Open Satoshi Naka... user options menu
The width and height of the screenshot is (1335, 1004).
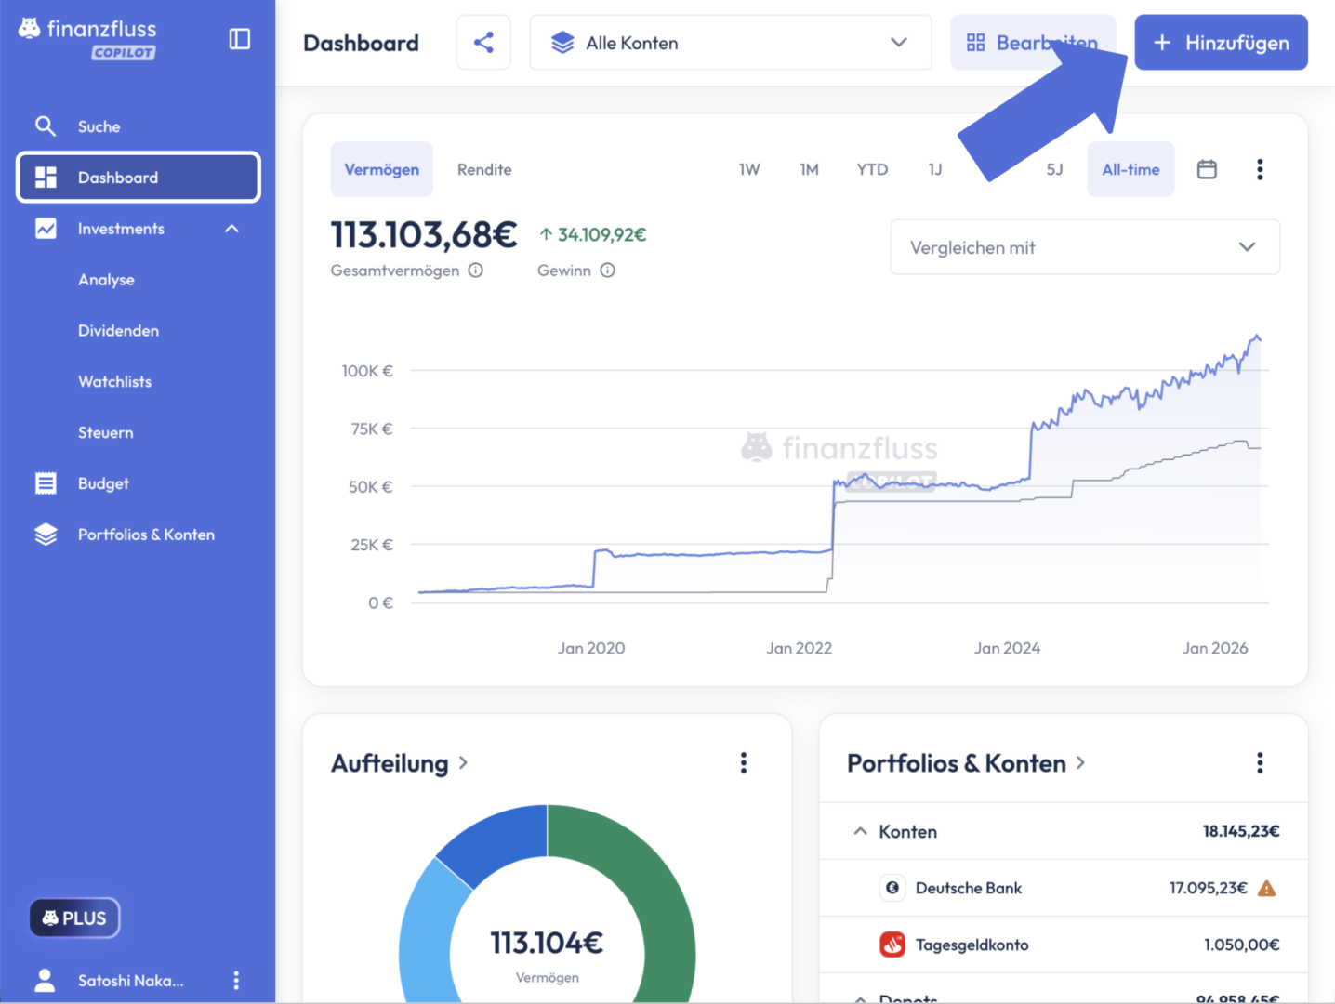tap(236, 981)
